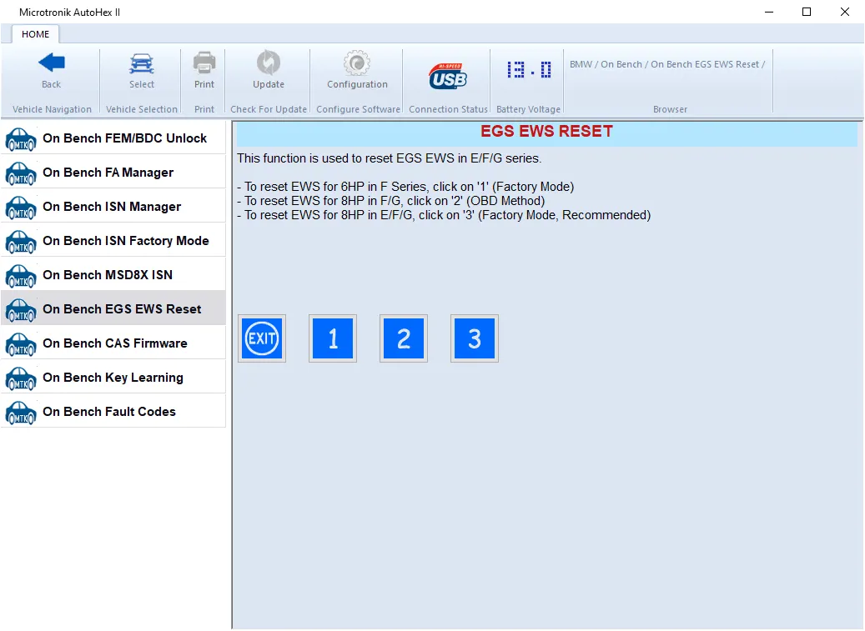This screenshot has height=631, width=865.
Task: Click the breadcrumb BMW / On Bench path
Action: (667, 64)
